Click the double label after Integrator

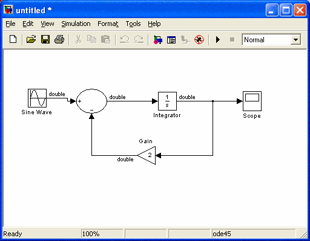pos(187,97)
